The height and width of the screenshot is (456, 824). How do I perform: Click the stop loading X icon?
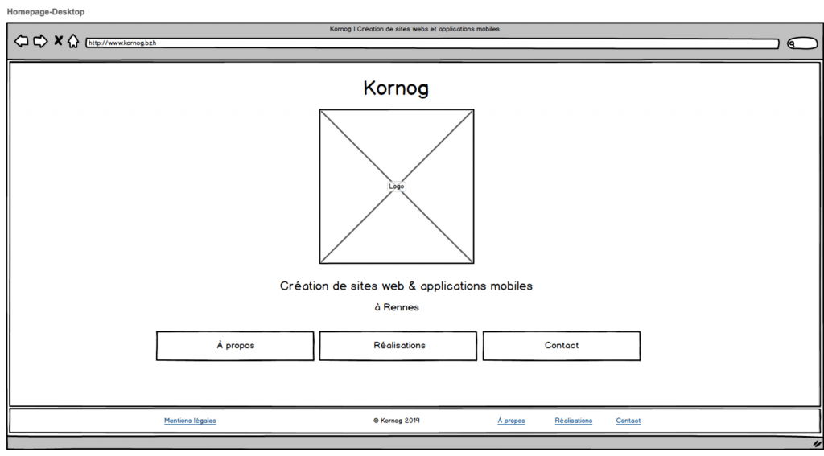click(58, 41)
